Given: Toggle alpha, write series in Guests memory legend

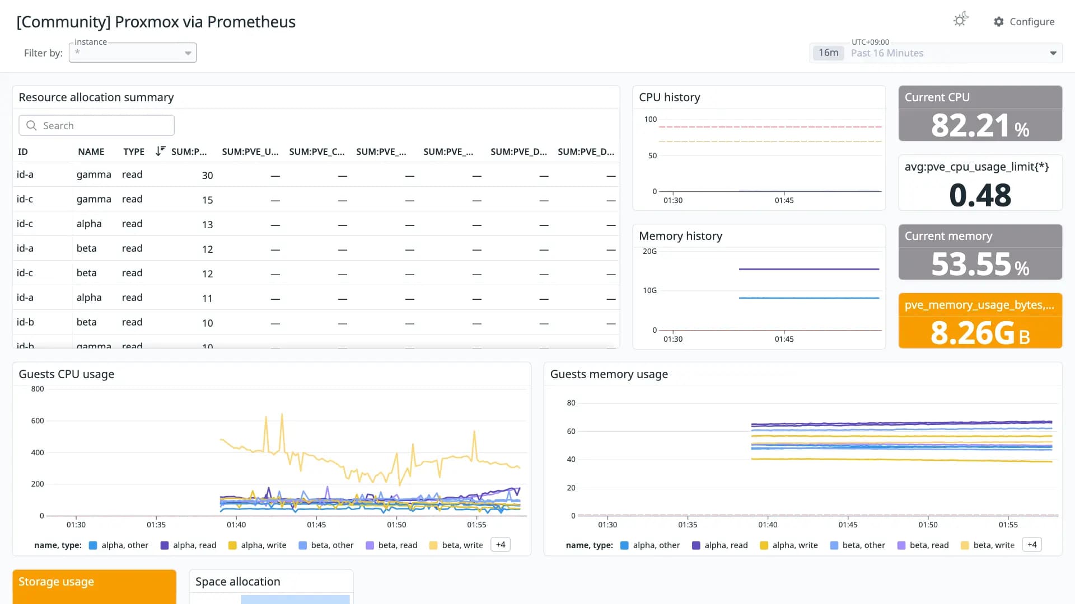Looking at the screenshot, I should click(x=789, y=545).
